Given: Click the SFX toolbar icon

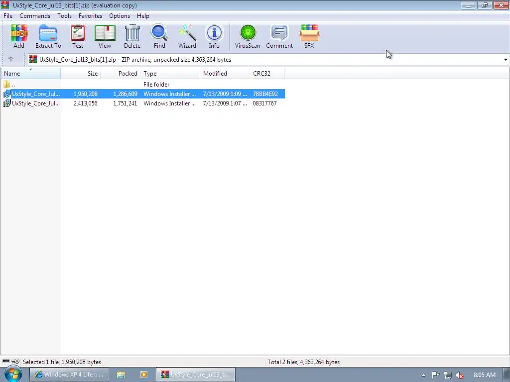Looking at the screenshot, I should coord(309,36).
